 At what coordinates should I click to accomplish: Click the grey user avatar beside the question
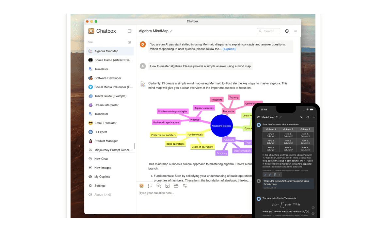(143, 66)
